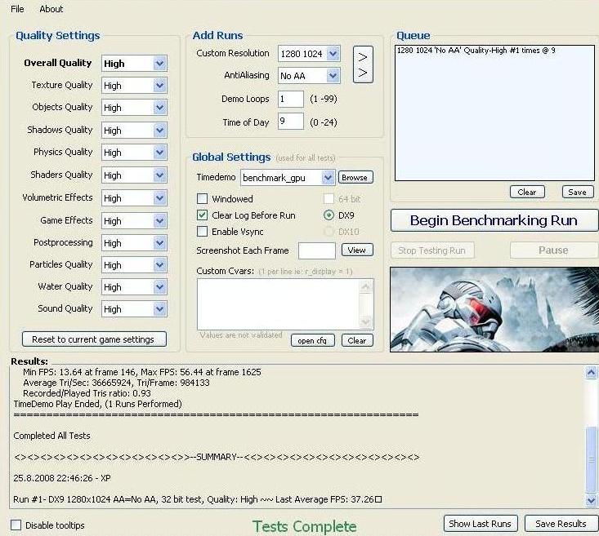The image size is (599, 536).
Task: Select the DX9 radio button
Action: coord(329,215)
